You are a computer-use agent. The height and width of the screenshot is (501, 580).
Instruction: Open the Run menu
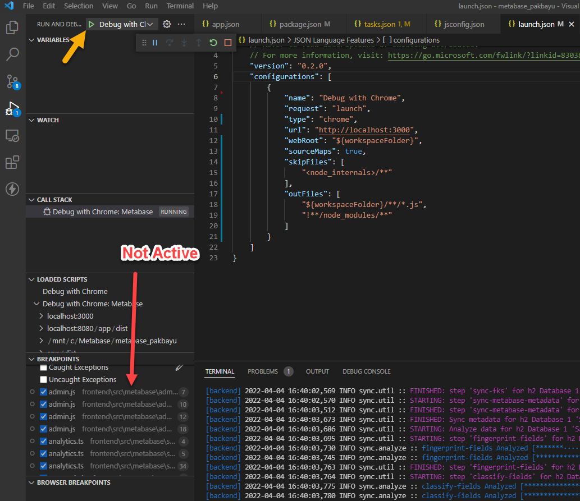pos(151,6)
